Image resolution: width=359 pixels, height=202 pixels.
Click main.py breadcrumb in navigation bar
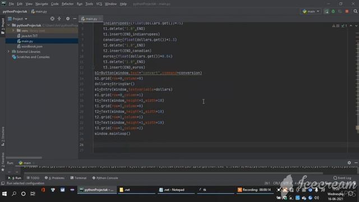coord(39,11)
